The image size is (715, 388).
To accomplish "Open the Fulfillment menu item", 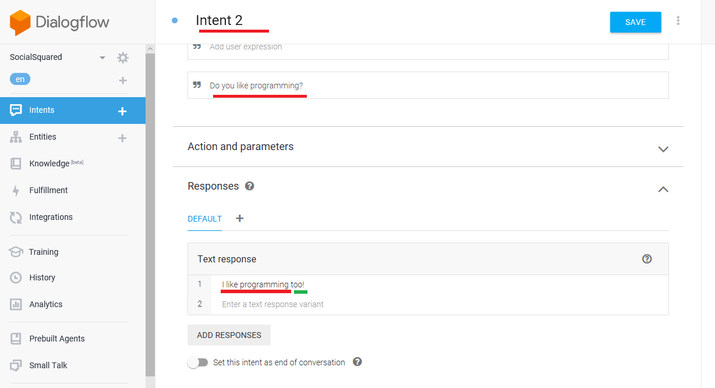I will coord(48,190).
